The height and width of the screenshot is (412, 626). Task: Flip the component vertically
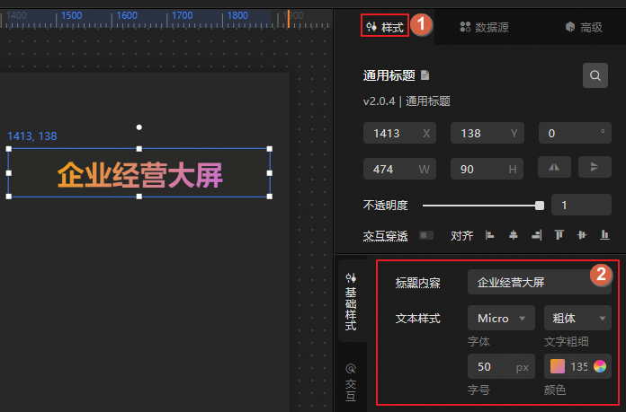[x=595, y=167]
